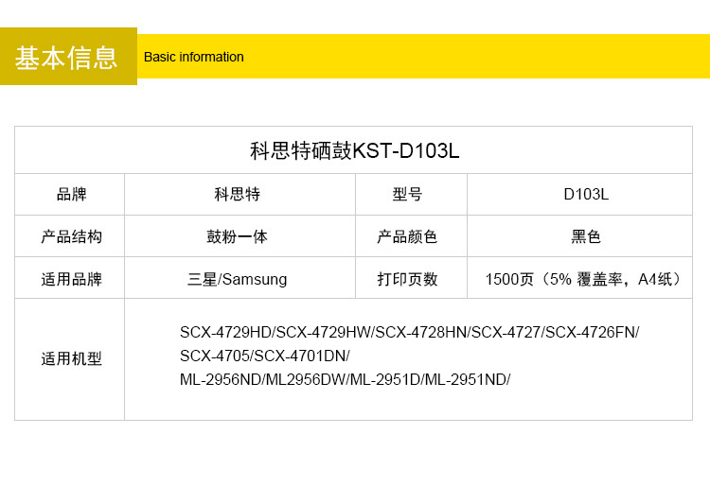Select the brand value 科思特
The height and width of the screenshot is (504, 710).
click(238, 195)
